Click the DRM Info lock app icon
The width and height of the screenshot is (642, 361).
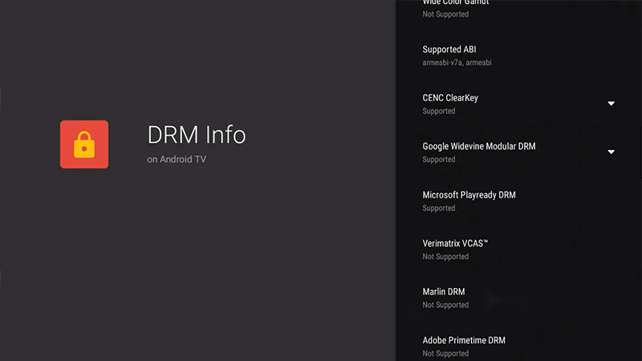pos(84,144)
